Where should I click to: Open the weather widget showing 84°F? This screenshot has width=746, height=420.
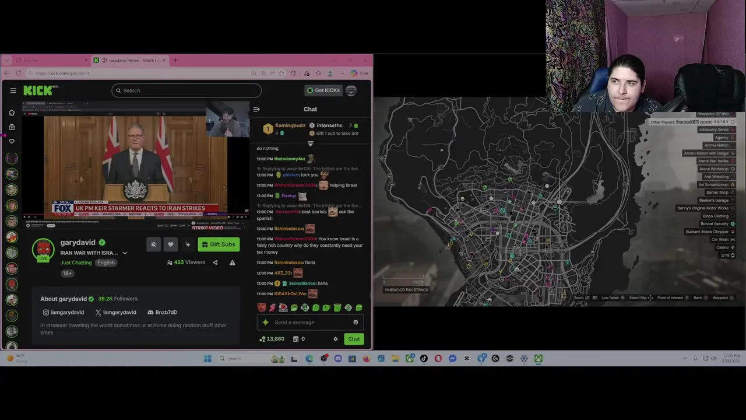(x=17, y=359)
